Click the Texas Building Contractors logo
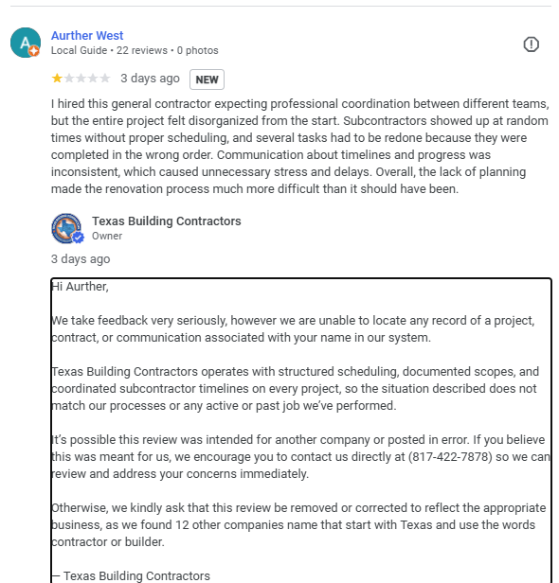Screen dimensions: 559x583 pyautogui.click(x=66, y=228)
